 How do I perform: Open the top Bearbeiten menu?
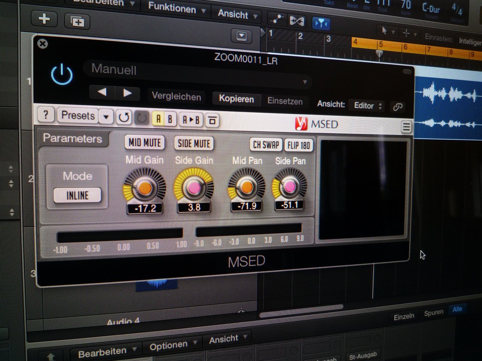(104, 3)
